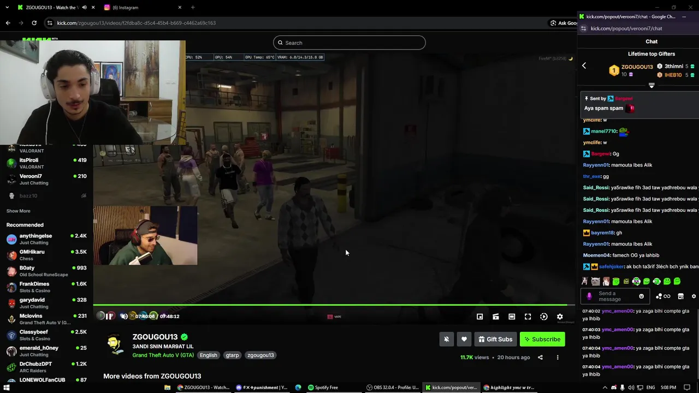699x393 pixels.
Task: Open Windows Start menu
Action: point(7,388)
